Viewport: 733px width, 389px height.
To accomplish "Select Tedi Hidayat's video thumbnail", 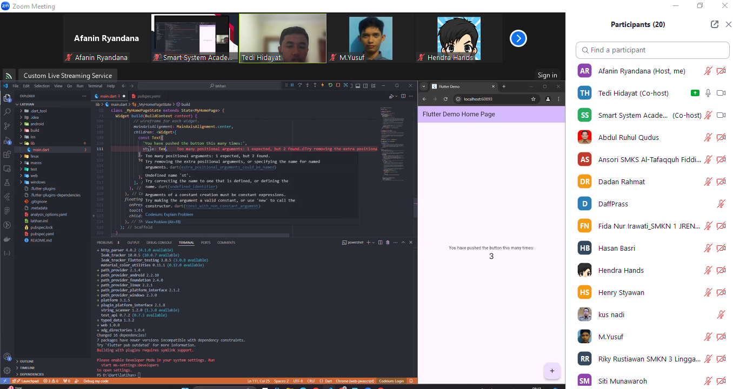I will point(283,38).
